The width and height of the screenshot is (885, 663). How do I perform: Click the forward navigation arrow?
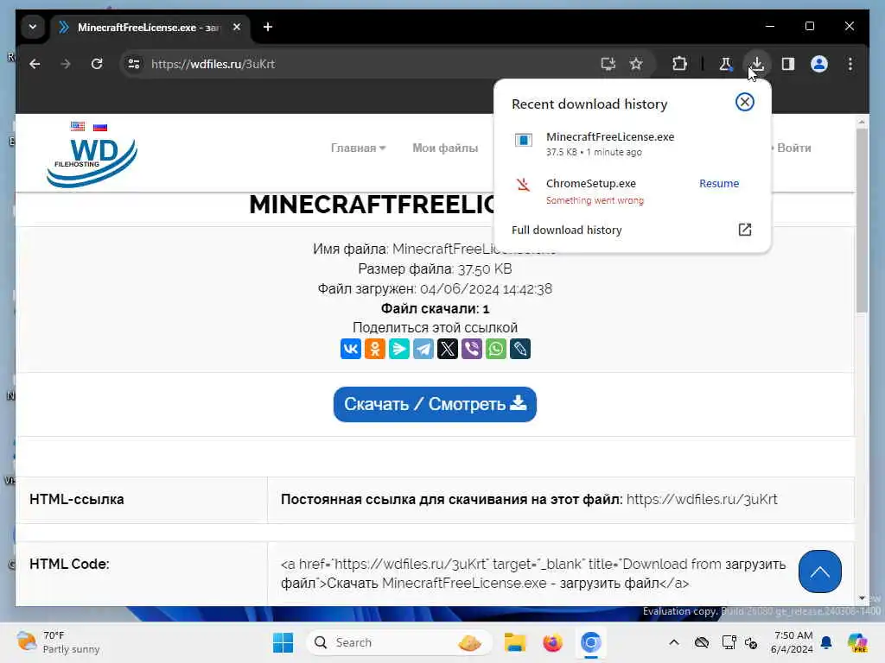[x=66, y=64]
